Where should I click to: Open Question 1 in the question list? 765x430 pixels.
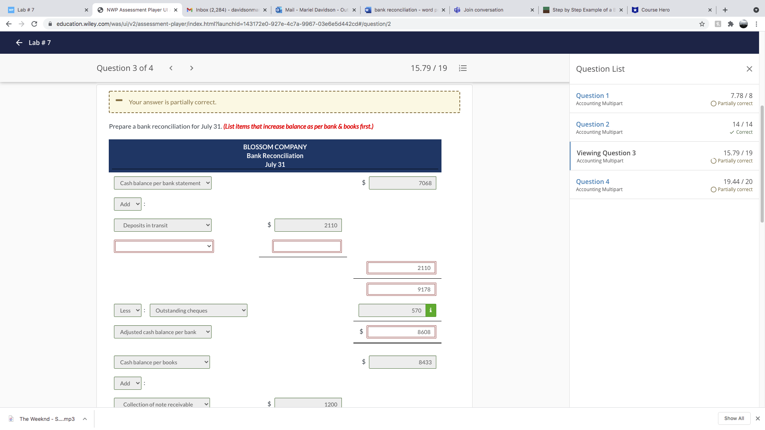click(592, 96)
